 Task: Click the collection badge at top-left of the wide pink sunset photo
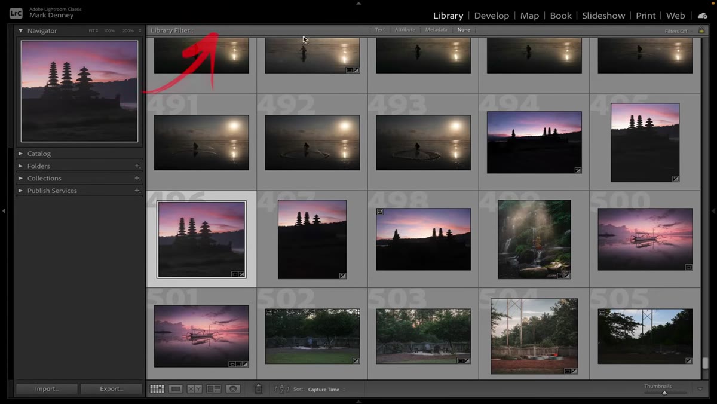click(380, 212)
